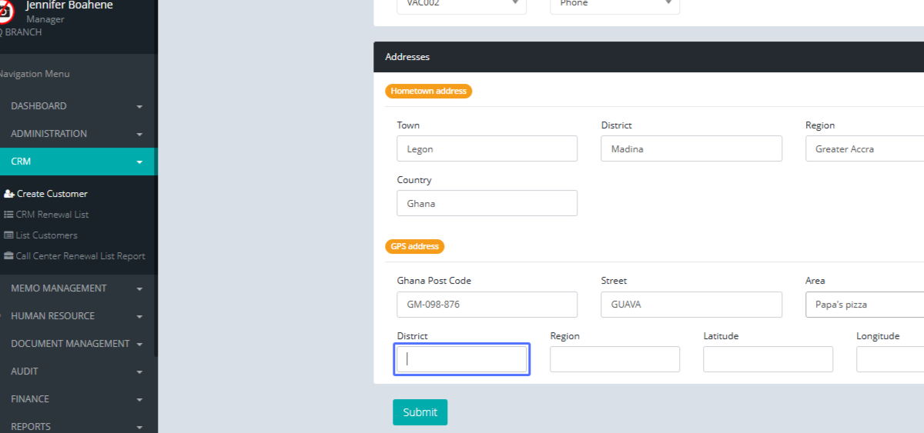Expand the DASHBOARD menu arrow
This screenshot has height=433, width=924.
point(139,107)
